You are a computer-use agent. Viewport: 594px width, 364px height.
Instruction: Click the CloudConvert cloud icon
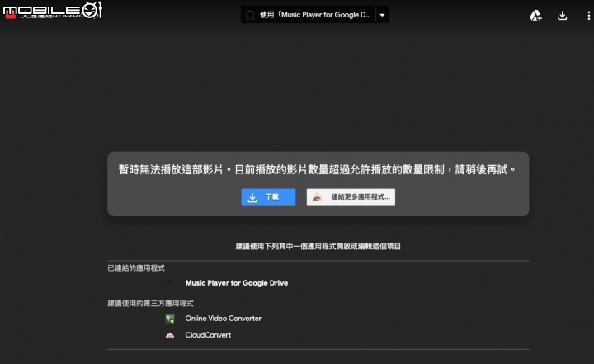(x=170, y=336)
